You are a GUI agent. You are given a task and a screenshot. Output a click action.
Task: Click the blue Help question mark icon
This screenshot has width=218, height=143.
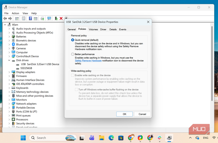coord(30,18)
